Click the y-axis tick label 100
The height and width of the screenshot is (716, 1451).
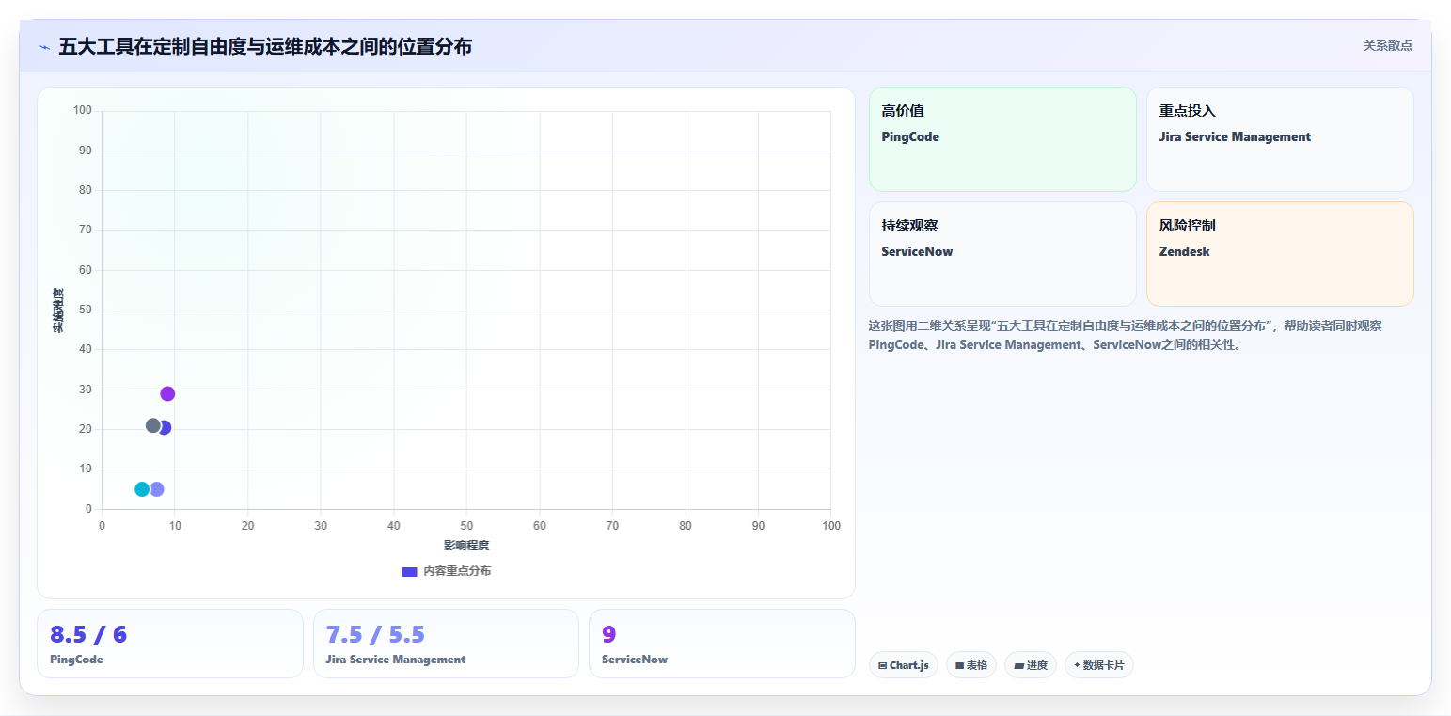(x=82, y=111)
